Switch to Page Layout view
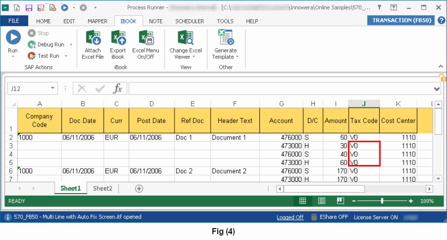Image resolution: width=447 pixels, height=240 pixels. pyautogui.click(x=321, y=201)
